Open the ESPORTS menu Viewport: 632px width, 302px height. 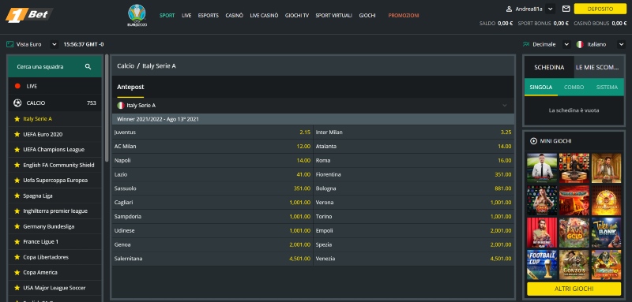point(209,15)
